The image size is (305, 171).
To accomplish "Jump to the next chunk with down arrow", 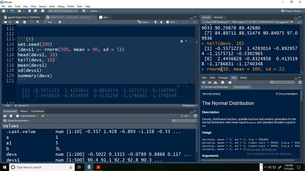I will 161,22.
